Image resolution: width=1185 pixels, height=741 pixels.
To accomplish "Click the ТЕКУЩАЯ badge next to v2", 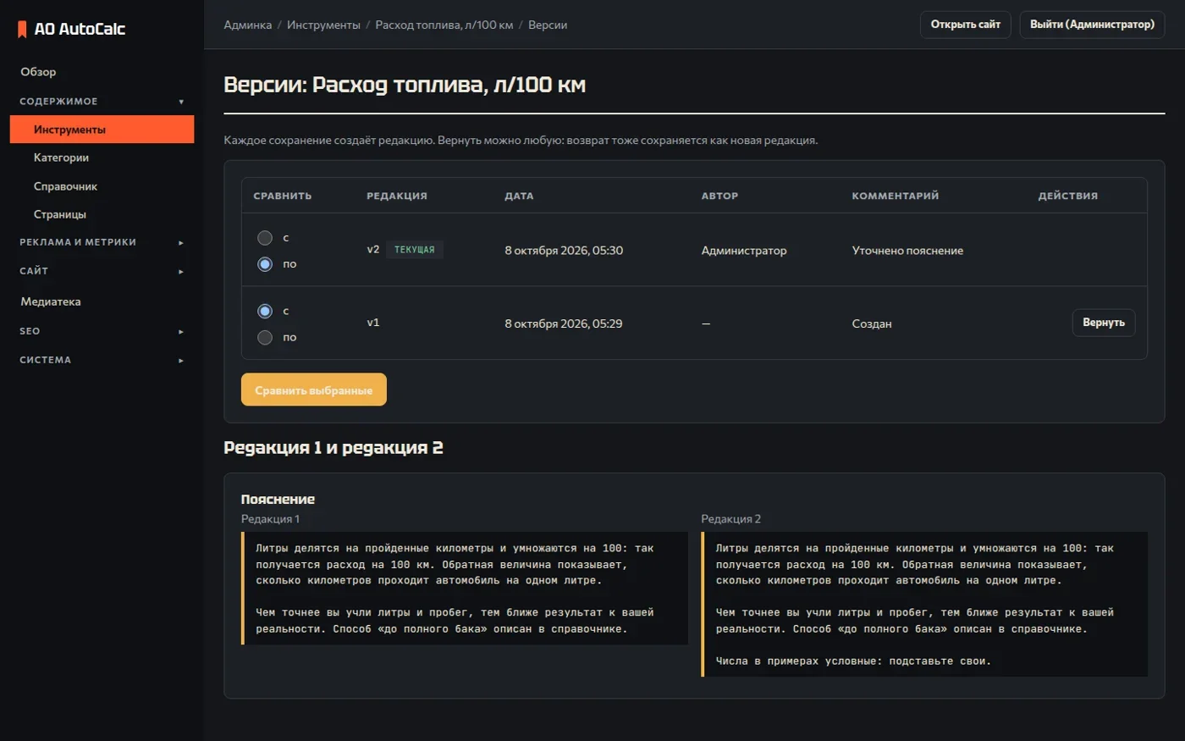I will pyautogui.click(x=415, y=250).
